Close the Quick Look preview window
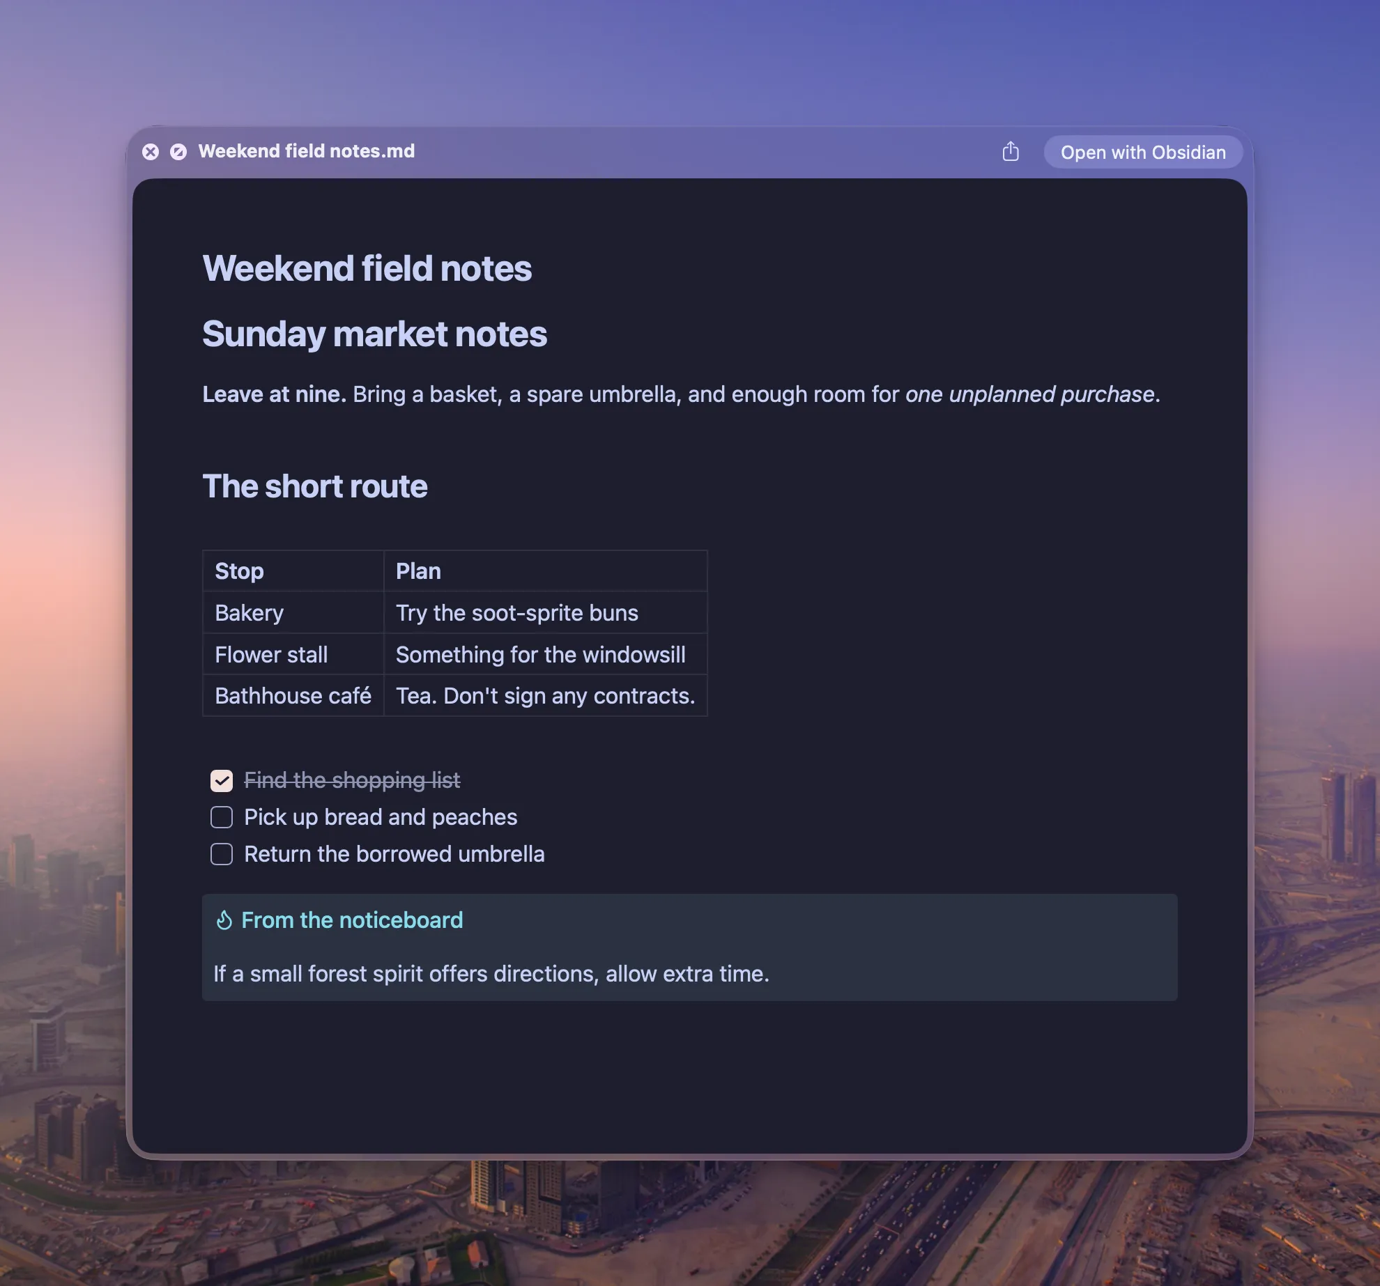The width and height of the screenshot is (1380, 1286). (x=151, y=152)
